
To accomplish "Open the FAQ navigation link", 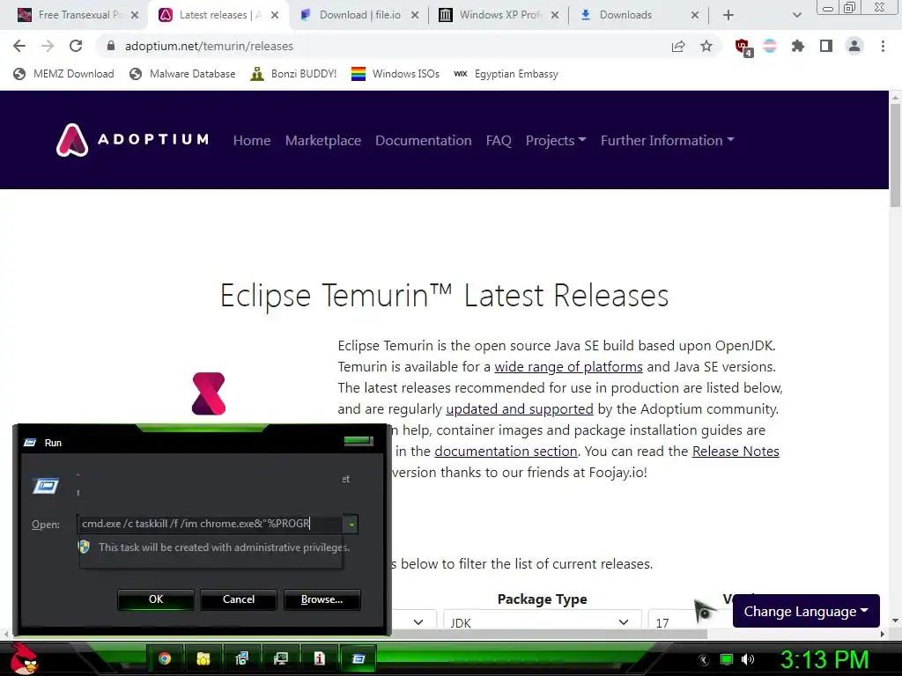I will [x=499, y=140].
